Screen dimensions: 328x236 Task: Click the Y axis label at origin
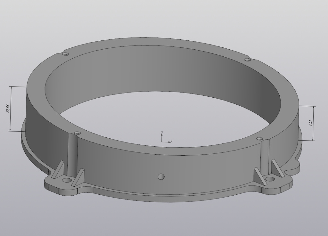pyautogui.click(x=162, y=132)
